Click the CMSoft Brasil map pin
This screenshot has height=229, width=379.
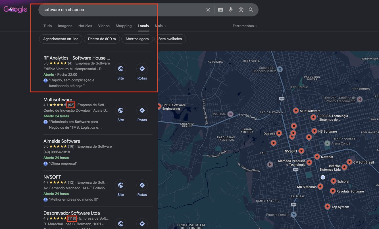coord(349,162)
